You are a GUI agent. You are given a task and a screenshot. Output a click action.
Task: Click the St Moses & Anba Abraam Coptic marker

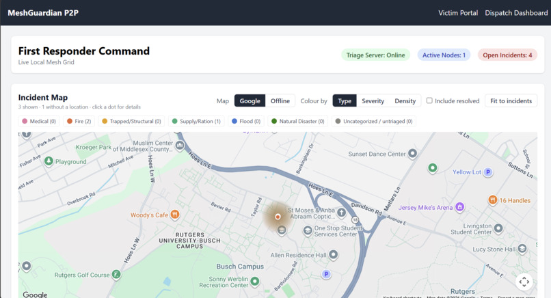[x=341, y=213]
